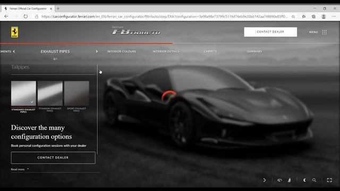Open the Summary step
340x191 pixels.
(254, 51)
